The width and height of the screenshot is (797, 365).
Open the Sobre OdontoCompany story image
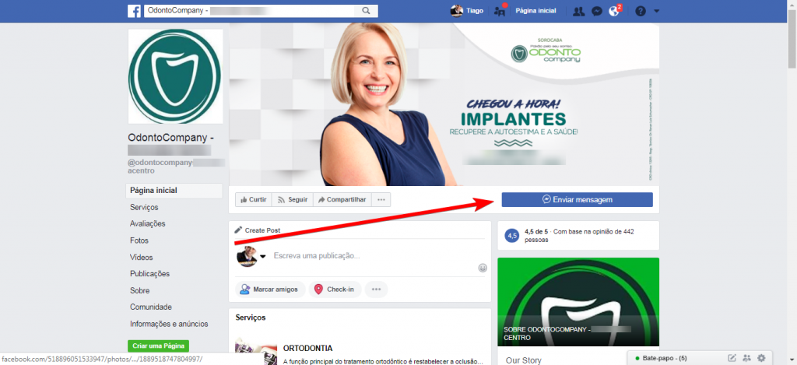coord(578,302)
